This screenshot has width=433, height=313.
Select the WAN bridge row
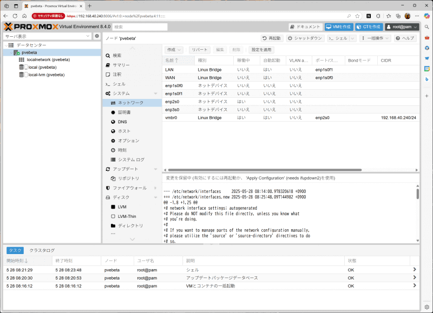291,78
